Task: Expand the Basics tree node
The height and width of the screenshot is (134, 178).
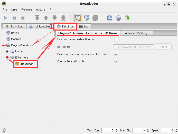Action: click(3, 33)
